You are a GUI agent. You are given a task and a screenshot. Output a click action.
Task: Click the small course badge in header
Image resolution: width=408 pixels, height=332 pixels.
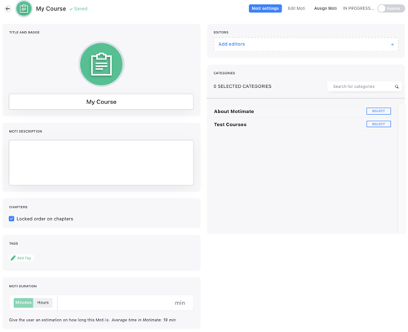click(24, 9)
